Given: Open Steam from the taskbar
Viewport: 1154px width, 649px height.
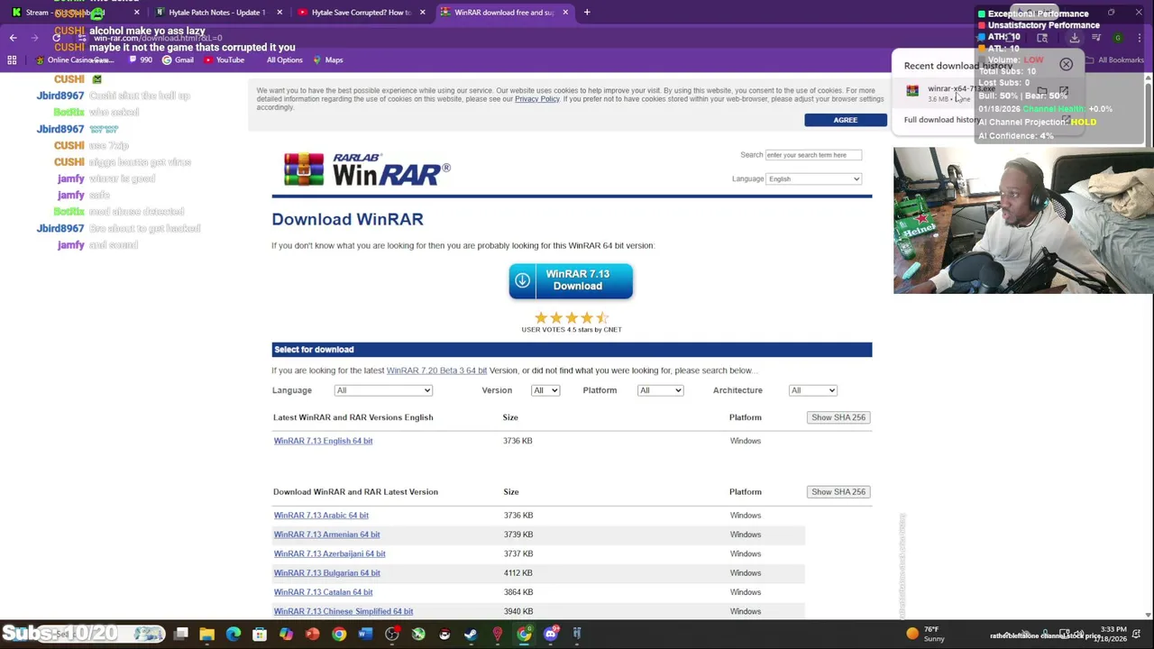Looking at the screenshot, I should [471, 635].
